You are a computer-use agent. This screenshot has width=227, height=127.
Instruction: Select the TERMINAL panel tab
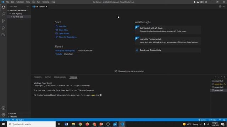tap(73, 77)
